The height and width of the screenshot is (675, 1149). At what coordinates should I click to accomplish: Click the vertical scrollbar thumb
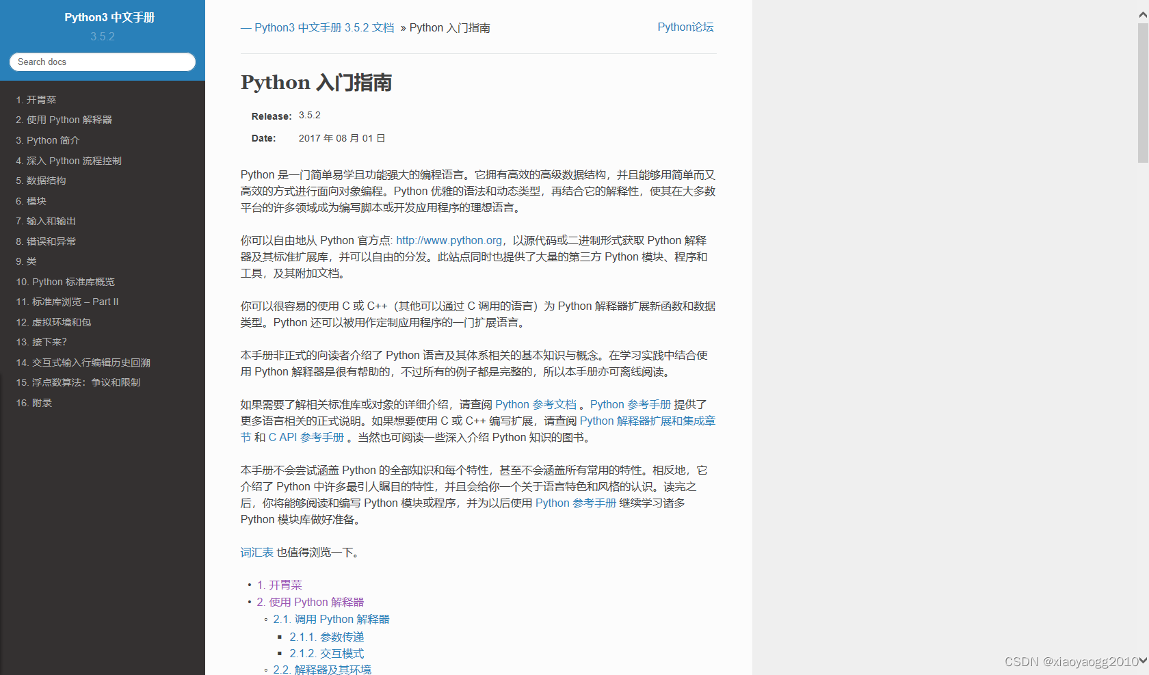[x=1143, y=92]
